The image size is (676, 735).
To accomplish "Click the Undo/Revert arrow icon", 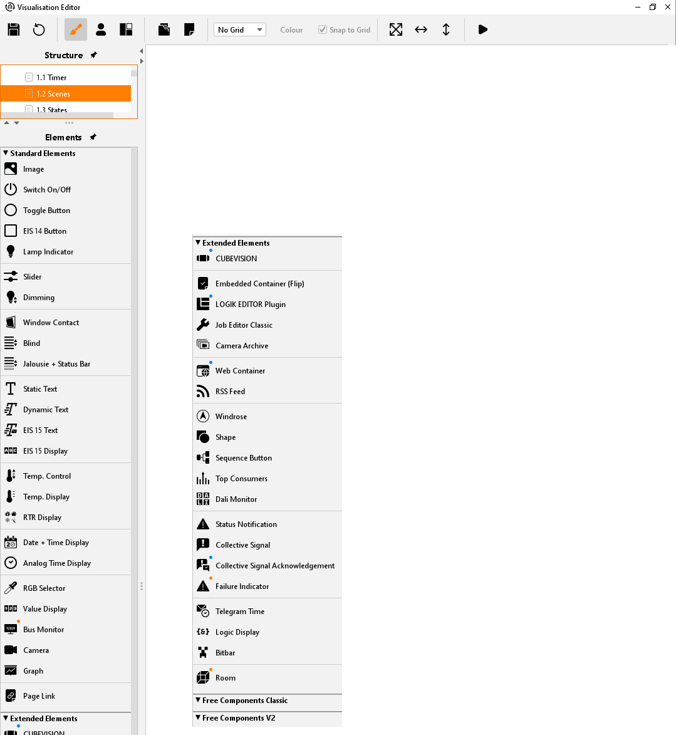I will coord(39,29).
